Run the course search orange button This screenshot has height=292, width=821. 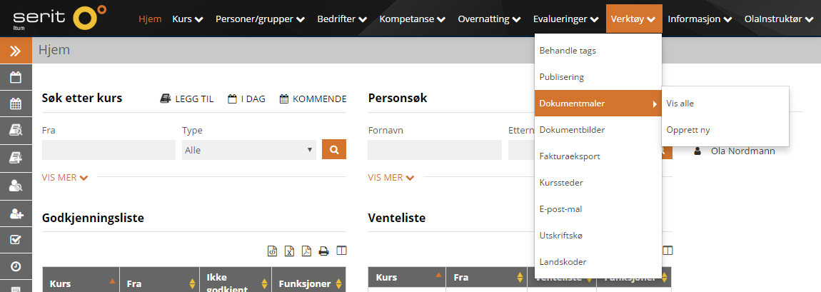click(x=334, y=150)
